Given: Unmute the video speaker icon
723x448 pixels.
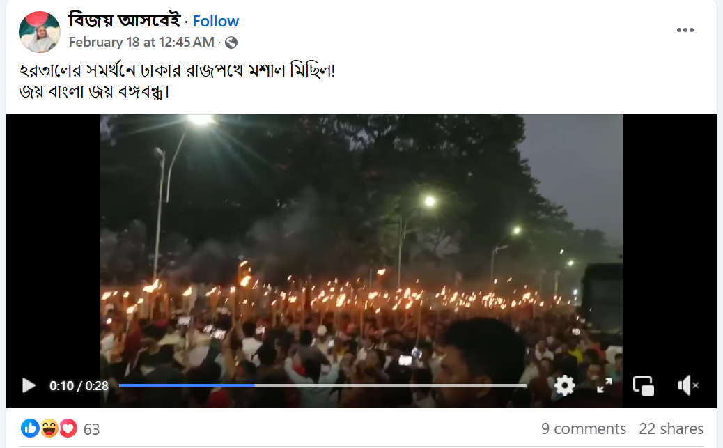Looking at the screenshot, I should coord(687,385).
